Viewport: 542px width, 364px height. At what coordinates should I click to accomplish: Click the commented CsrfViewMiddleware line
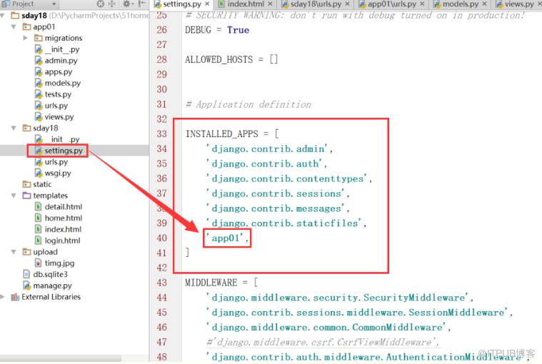[323, 343]
